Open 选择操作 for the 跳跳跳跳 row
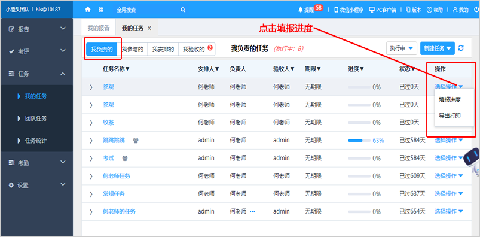 click(x=449, y=141)
